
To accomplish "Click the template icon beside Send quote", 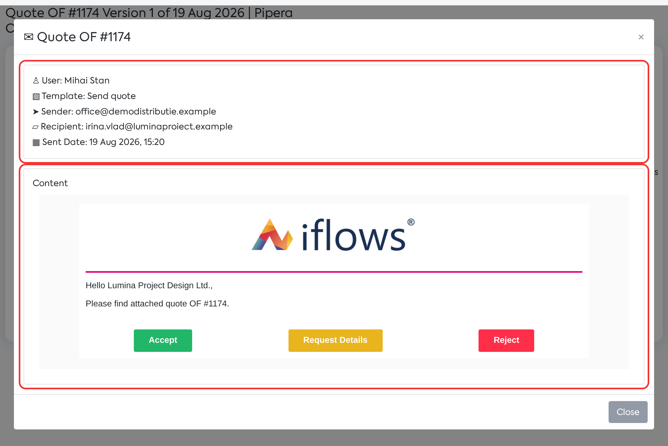I will (x=36, y=97).
